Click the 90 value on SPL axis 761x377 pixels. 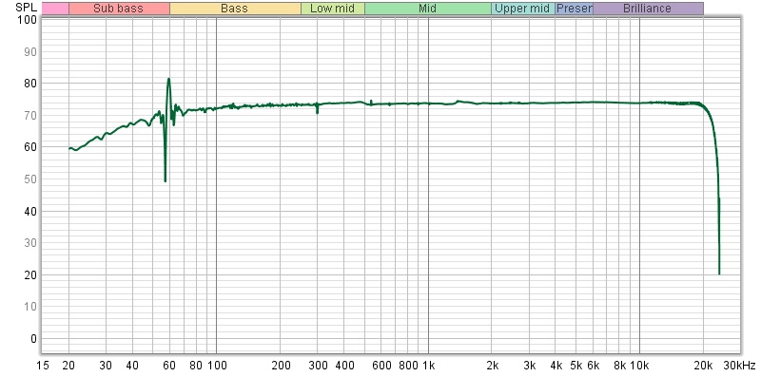click(30, 52)
